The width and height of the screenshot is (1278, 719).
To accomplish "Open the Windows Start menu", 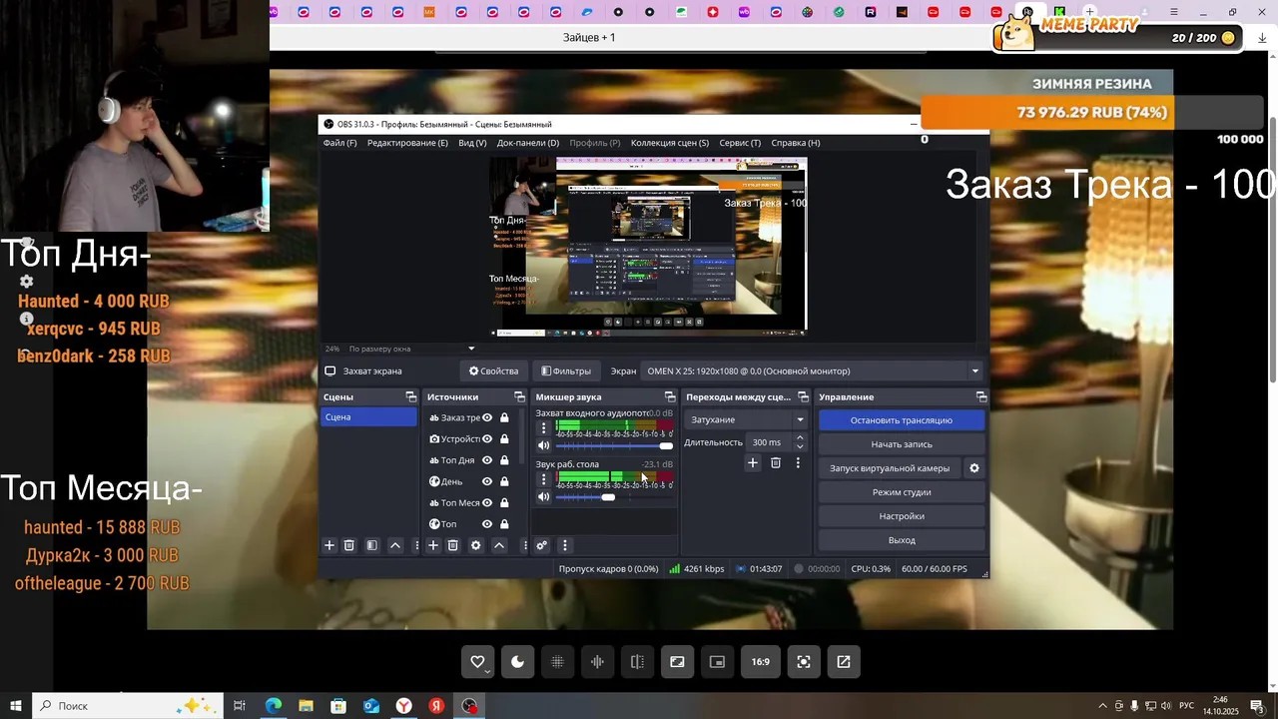I will [16, 706].
